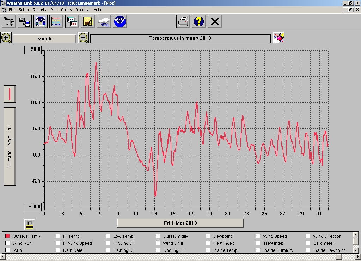
Task: Click the horizontal scrollbar left arrow
Action: pyautogui.click(x=2, y=256)
